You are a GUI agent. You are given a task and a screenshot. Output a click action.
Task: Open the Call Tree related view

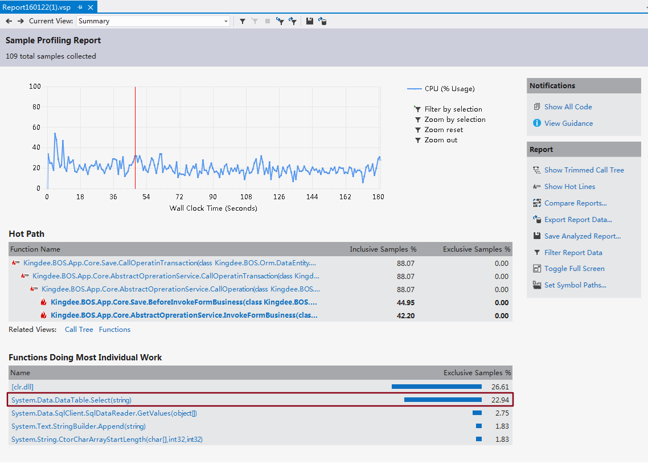[79, 329]
